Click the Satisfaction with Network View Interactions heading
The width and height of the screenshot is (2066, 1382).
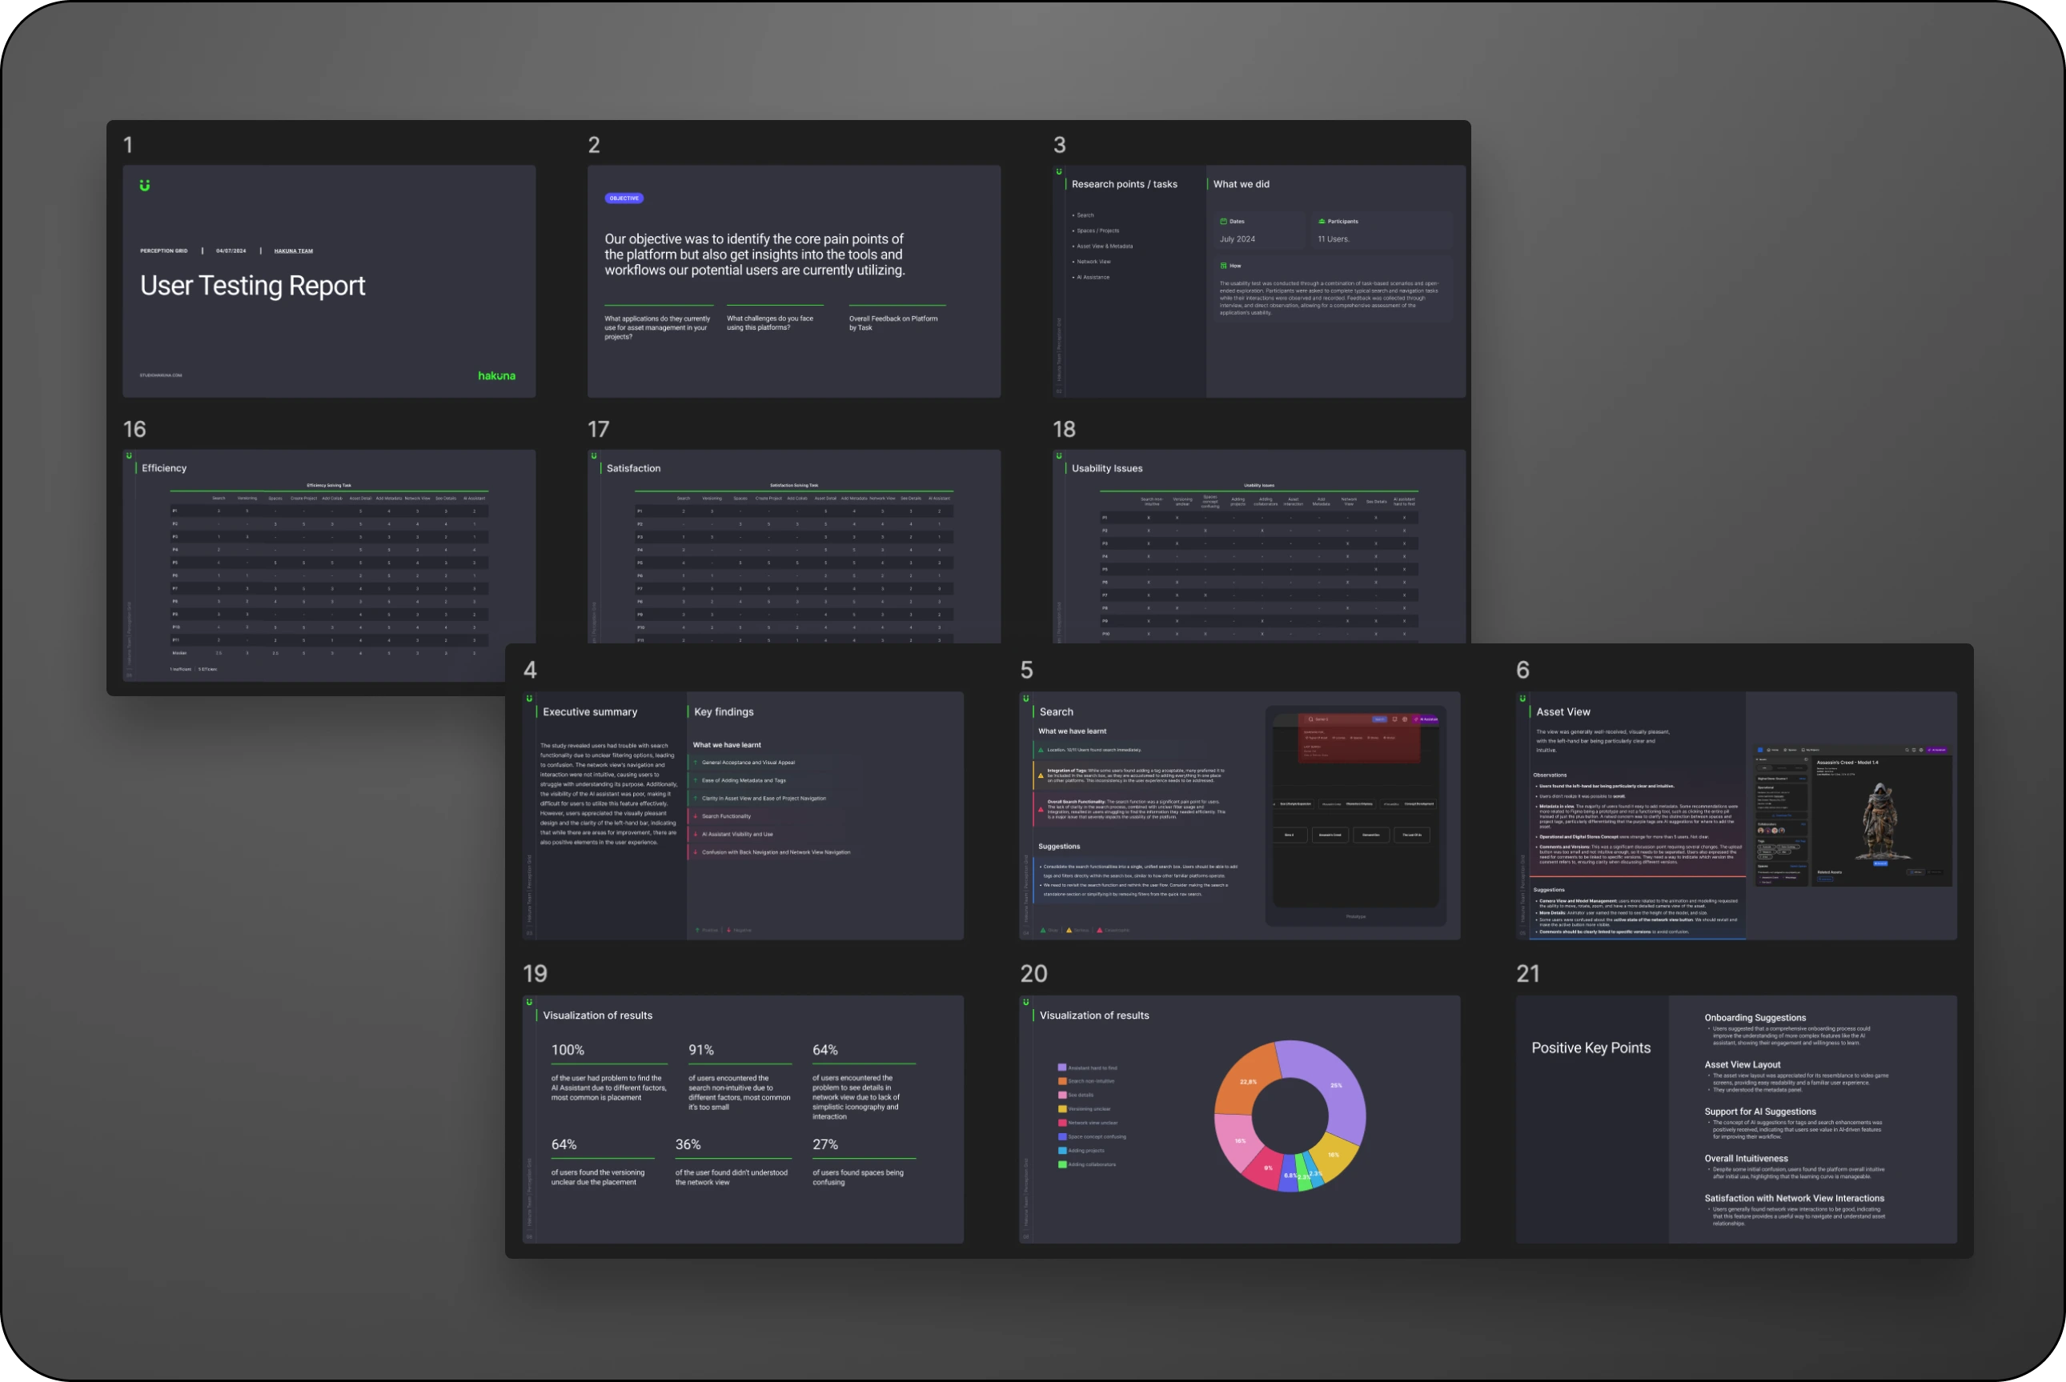pos(1795,1199)
